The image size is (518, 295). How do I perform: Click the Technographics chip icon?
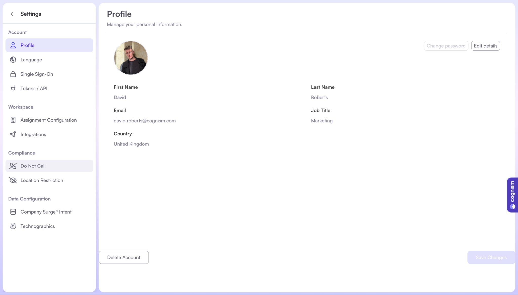tap(13, 226)
